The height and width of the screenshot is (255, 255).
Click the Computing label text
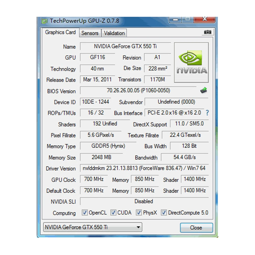click(x=64, y=213)
